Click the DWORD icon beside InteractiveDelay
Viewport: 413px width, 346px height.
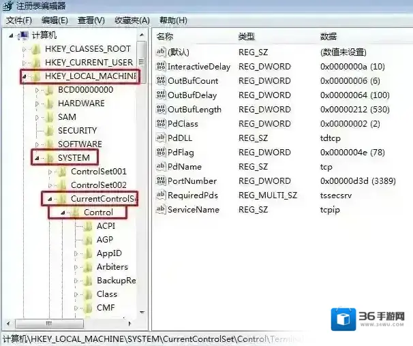161,66
